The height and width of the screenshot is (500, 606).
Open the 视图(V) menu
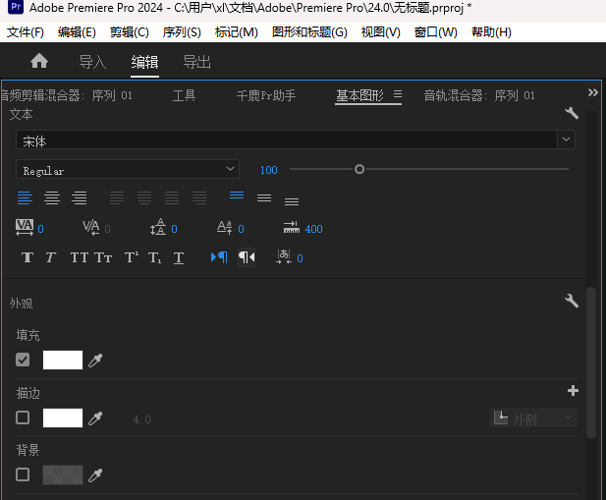coord(381,32)
